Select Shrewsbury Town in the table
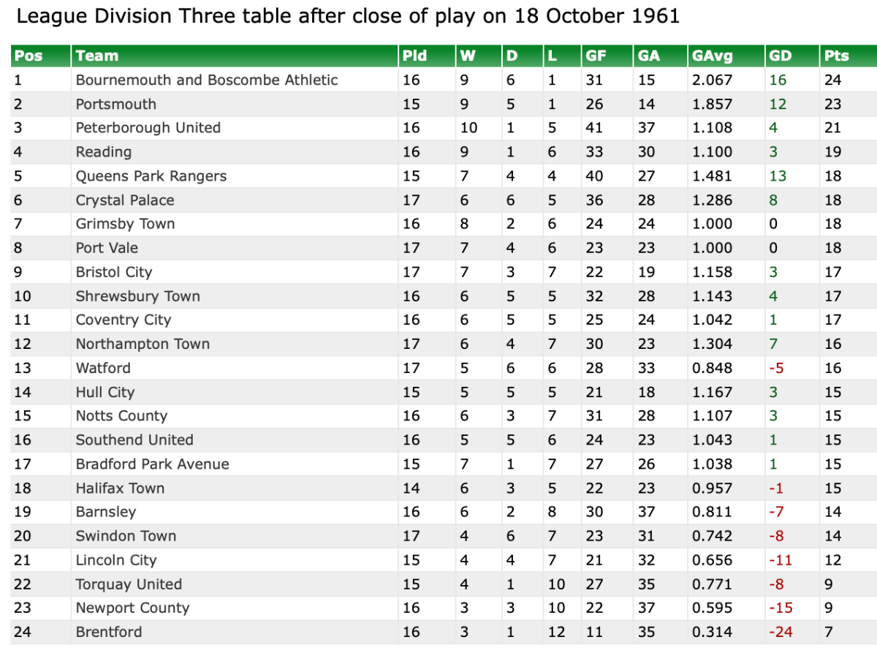This screenshot has width=877, height=648. pyautogui.click(x=138, y=296)
